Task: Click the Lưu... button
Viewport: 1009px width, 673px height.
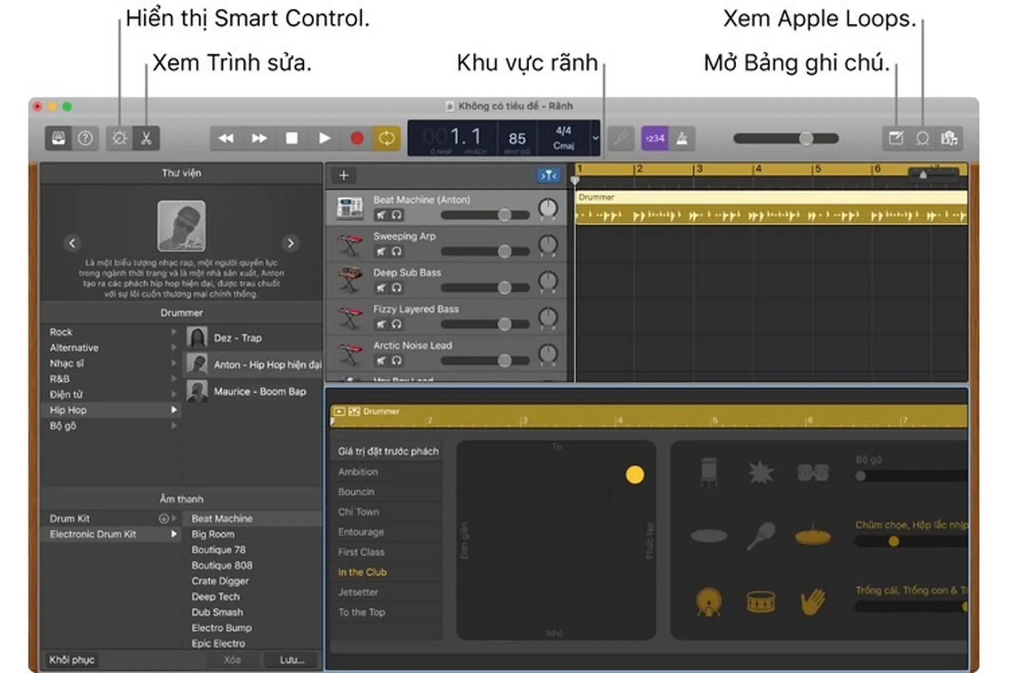Action: tap(292, 660)
